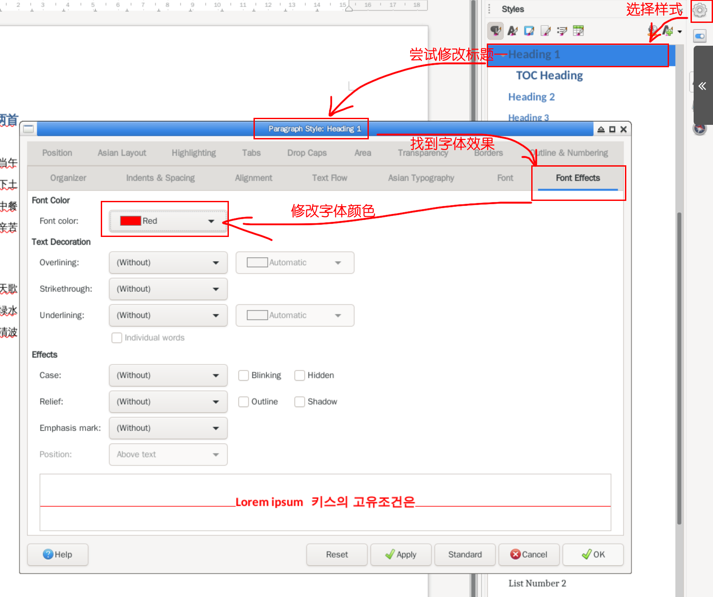Enable Individual words checkbox
Image resolution: width=713 pixels, height=597 pixels.
click(117, 338)
